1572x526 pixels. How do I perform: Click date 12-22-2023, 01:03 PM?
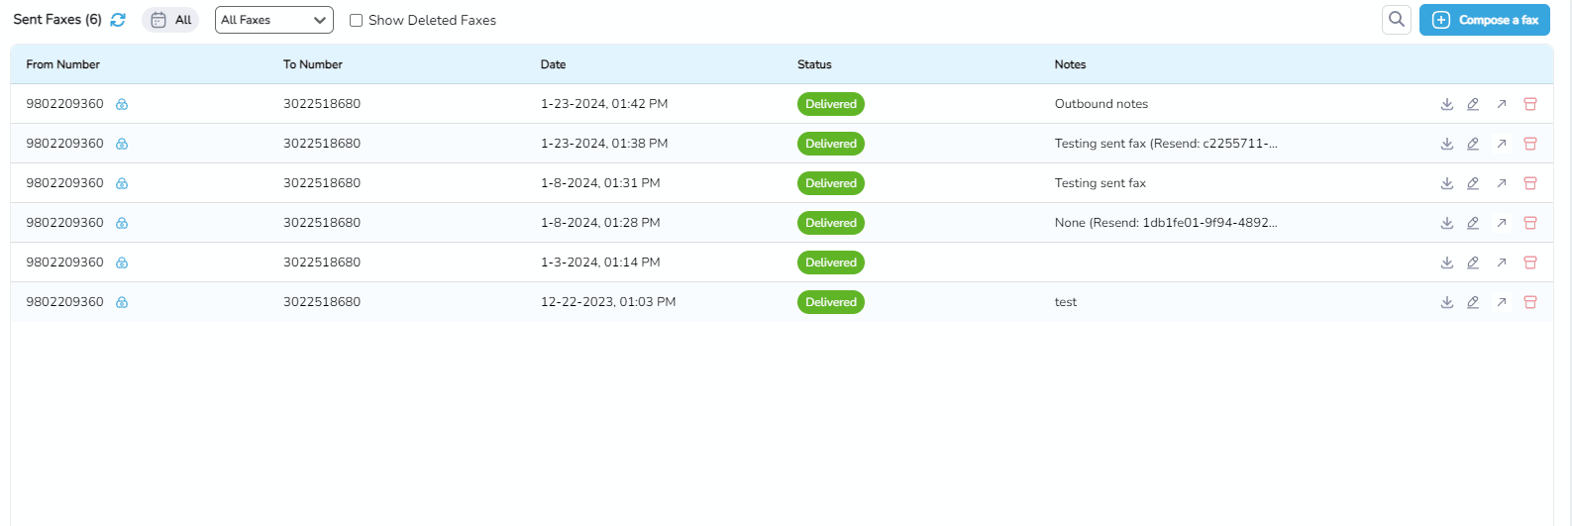(x=608, y=302)
